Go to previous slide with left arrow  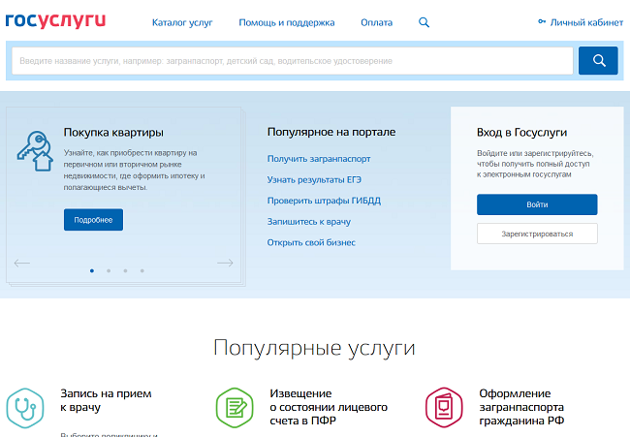(x=22, y=264)
